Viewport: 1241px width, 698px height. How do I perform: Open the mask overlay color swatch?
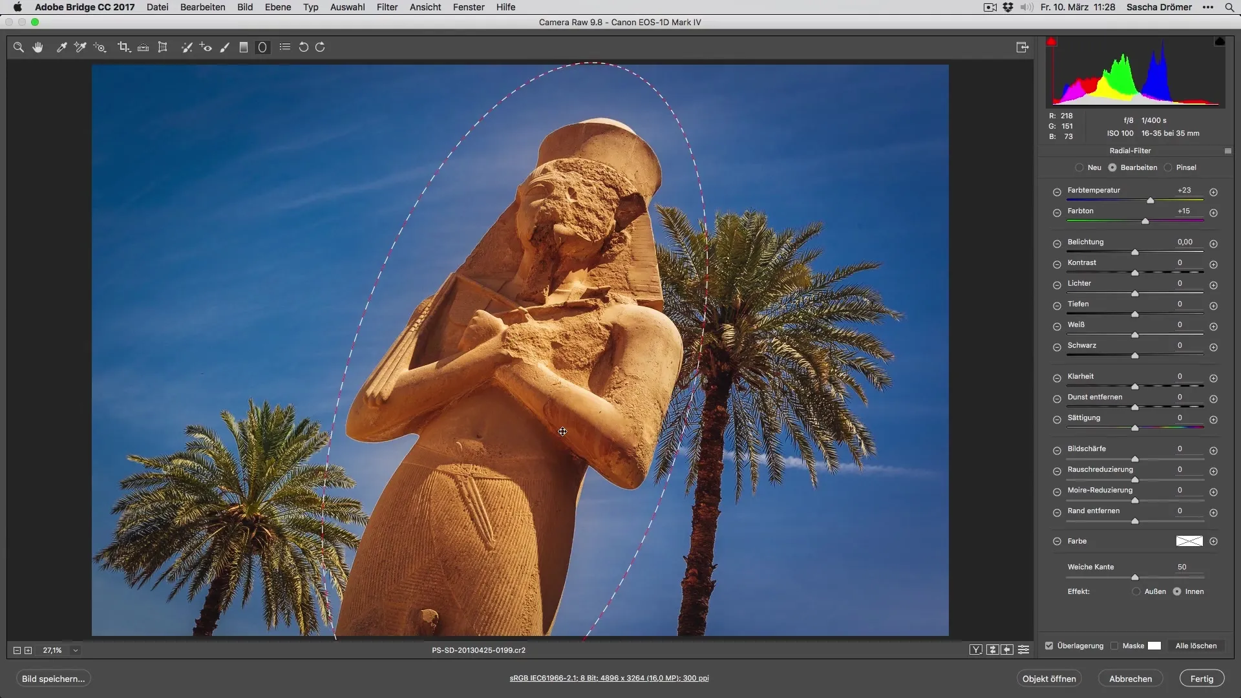[1154, 646]
